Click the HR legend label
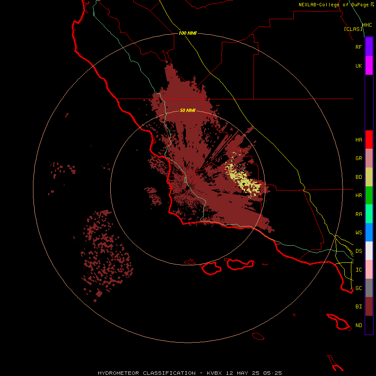Viewport: 376px width, 376px height. [358, 196]
